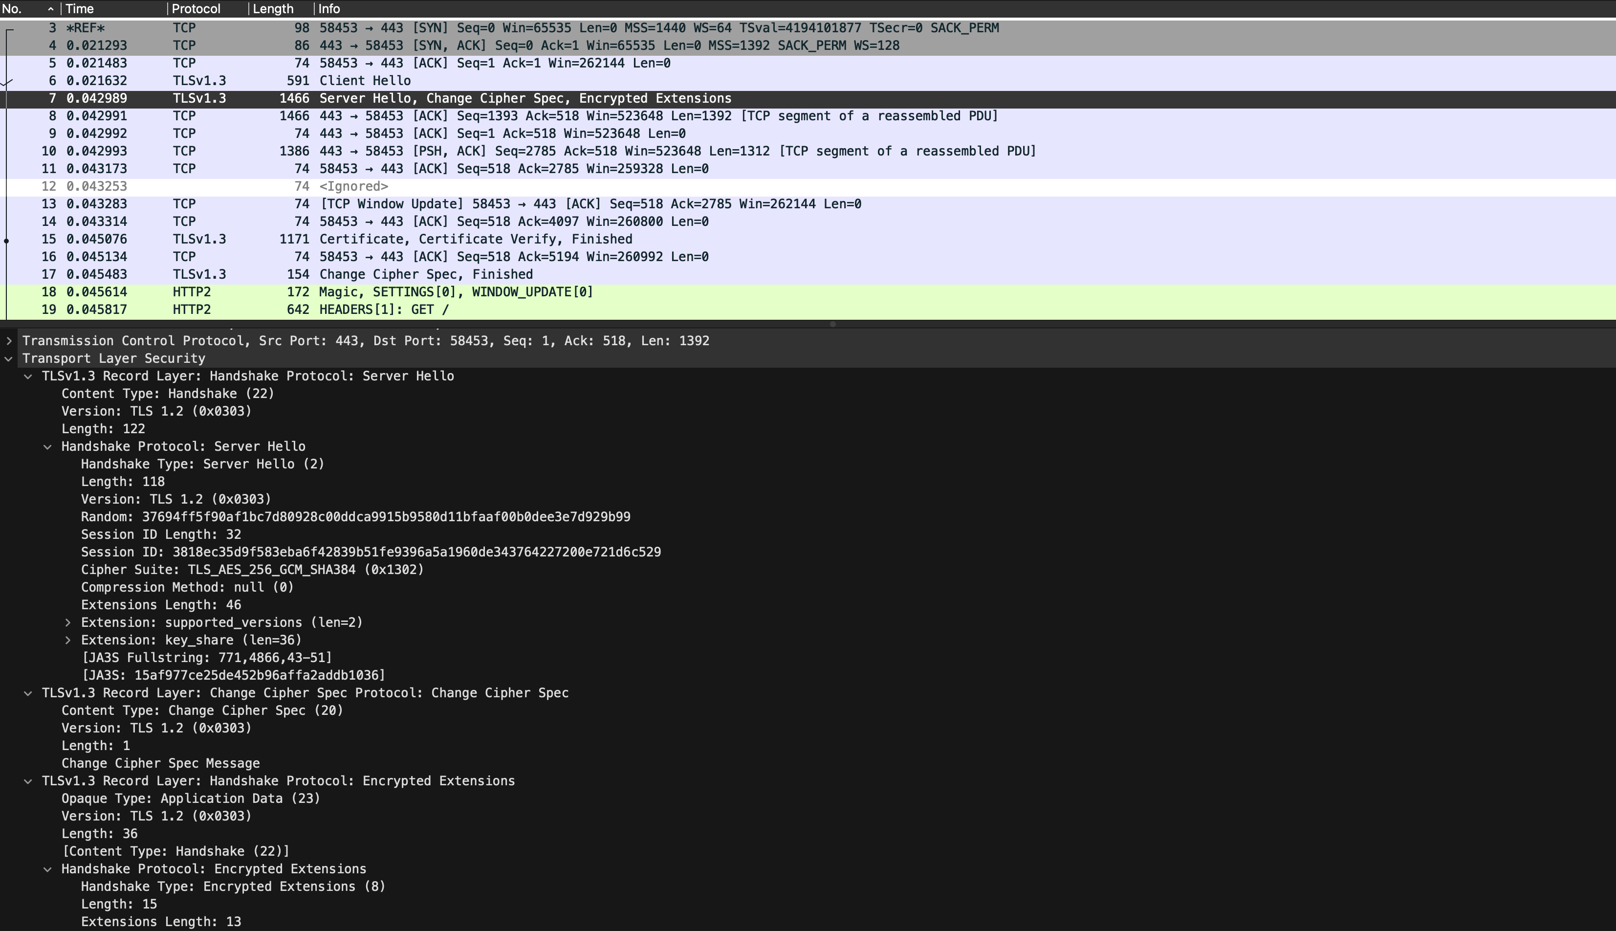Select the Cipher Suite TLS_AES_256_GCM_SHA384 row
Viewport: 1616px width, 931px height.
[x=808, y=570]
